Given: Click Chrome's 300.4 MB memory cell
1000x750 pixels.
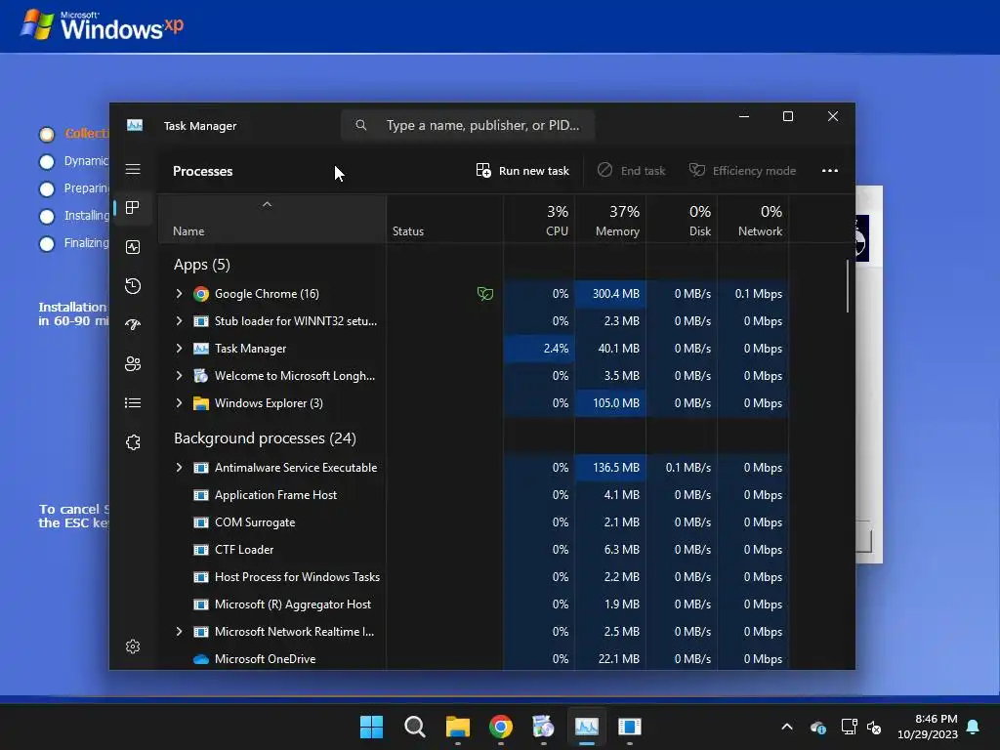Looking at the screenshot, I should click(x=610, y=294).
